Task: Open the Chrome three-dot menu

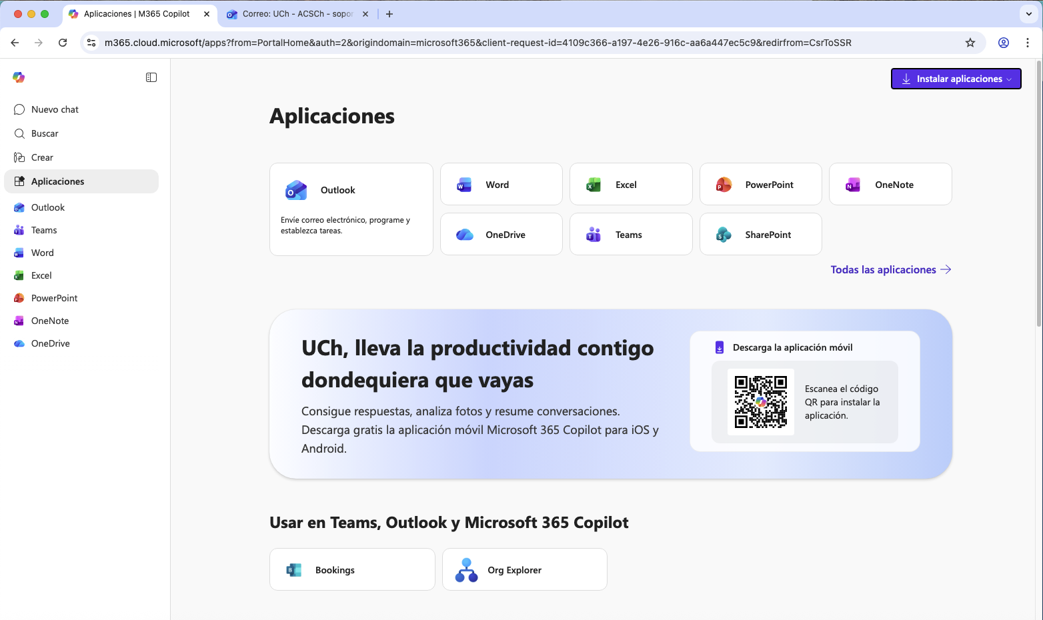Action: pos(1028,43)
